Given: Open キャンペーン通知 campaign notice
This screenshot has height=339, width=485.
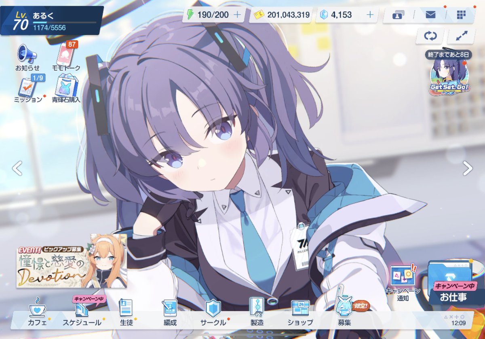Looking at the screenshot, I should tap(403, 282).
